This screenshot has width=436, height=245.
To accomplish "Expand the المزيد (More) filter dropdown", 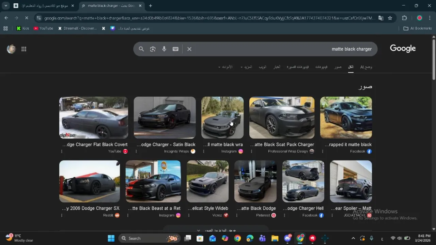I will (246, 67).
